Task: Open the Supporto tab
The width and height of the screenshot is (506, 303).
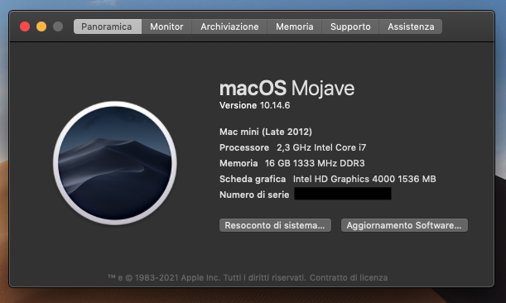Action: tap(350, 26)
